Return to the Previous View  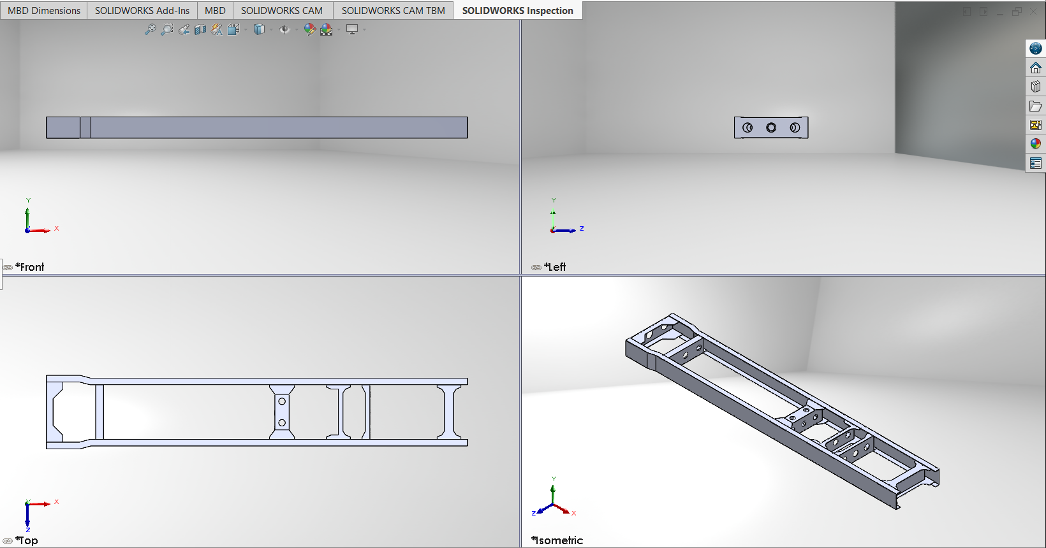coord(184,29)
